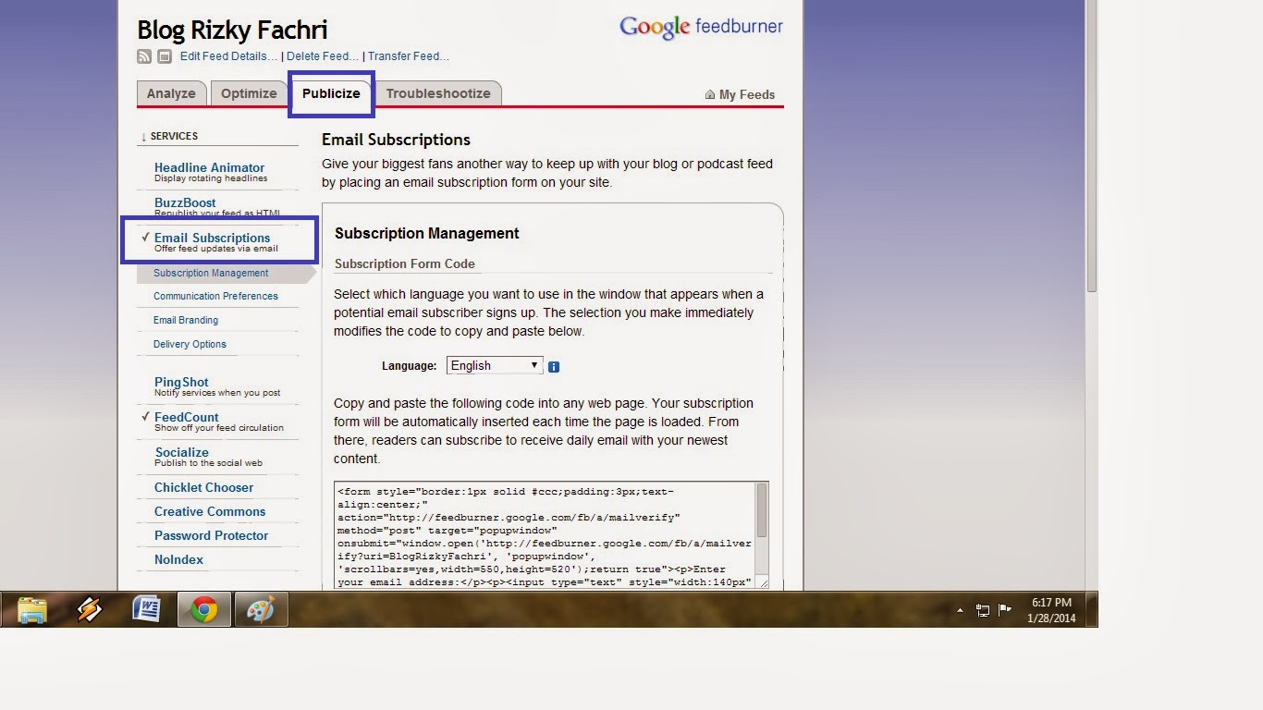Open Email Branding submenu
This screenshot has width=1263, height=710.
tap(186, 320)
